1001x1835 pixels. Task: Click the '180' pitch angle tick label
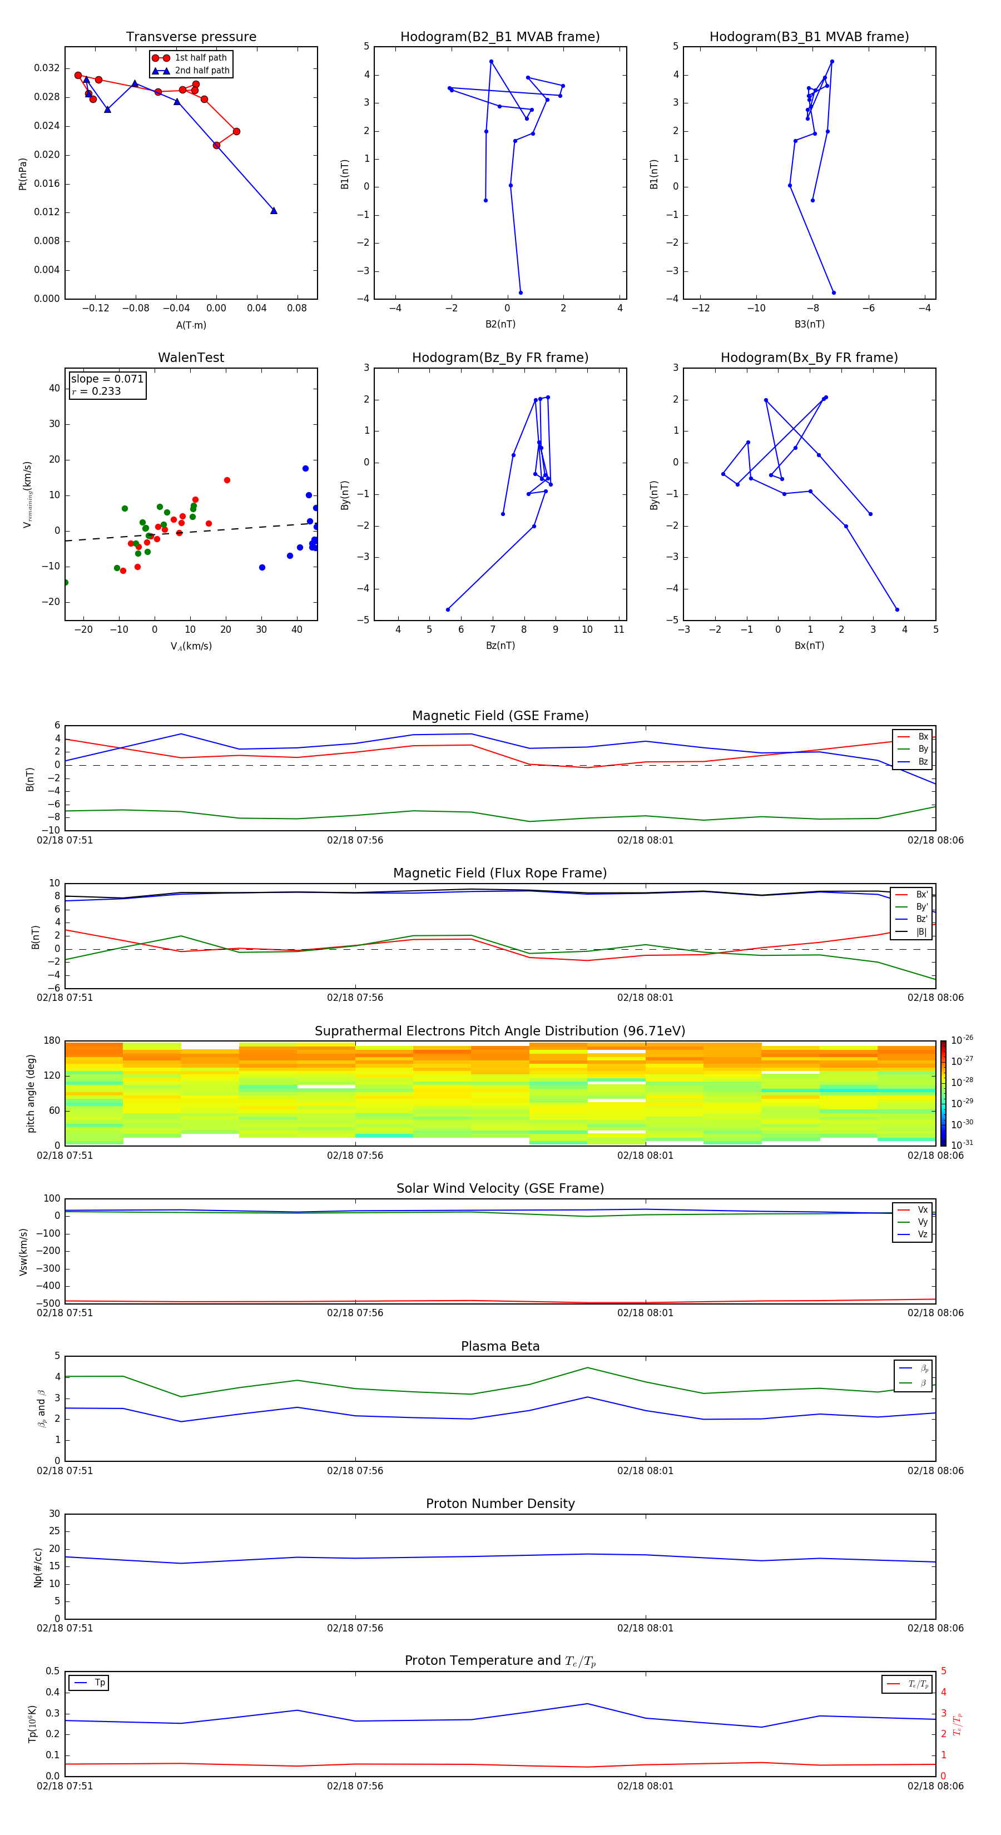(x=52, y=1041)
